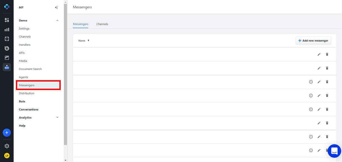The width and height of the screenshot is (342, 162).
Task: Click Add new messenger button
Action: pos(313,40)
